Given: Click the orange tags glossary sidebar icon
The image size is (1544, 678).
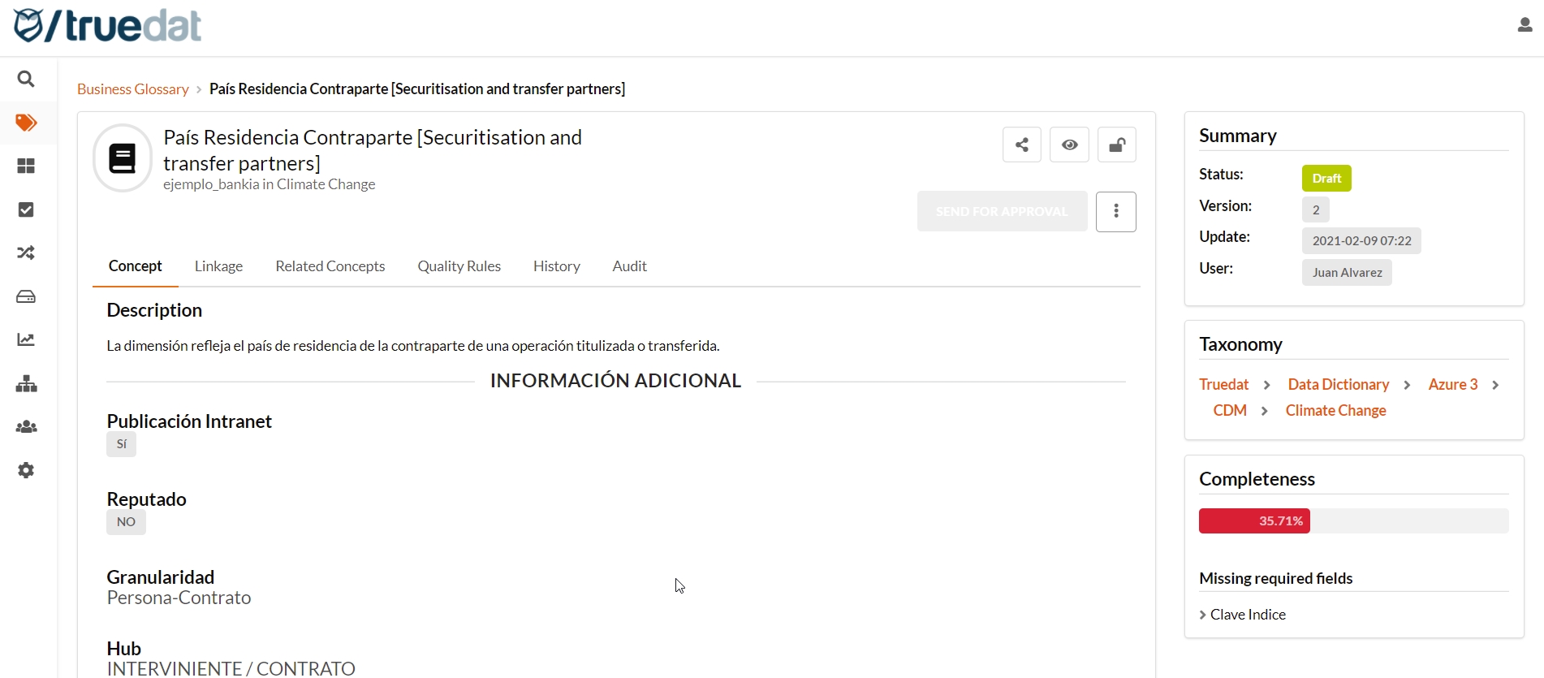Looking at the screenshot, I should pos(26,123).
